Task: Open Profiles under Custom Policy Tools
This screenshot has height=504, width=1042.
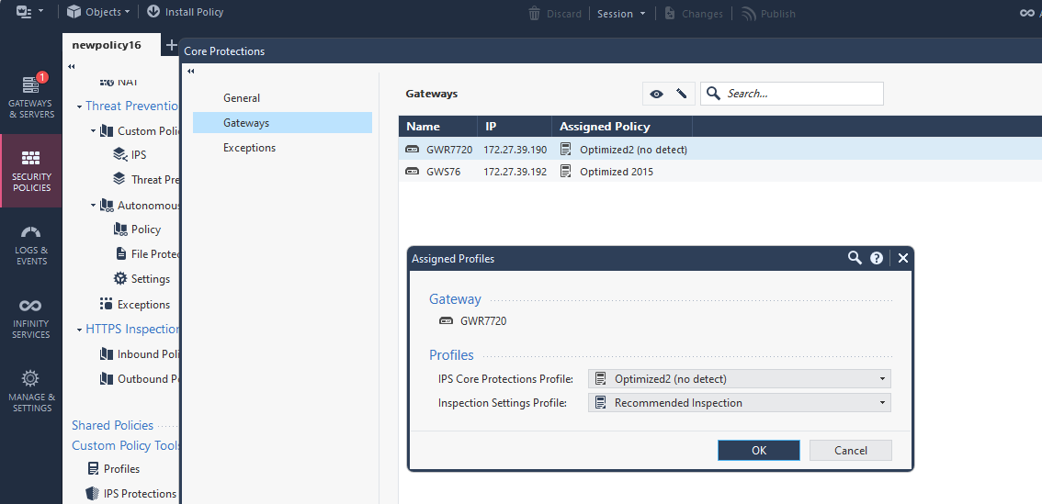Action: pyautogui.click(x=114, y=469)
